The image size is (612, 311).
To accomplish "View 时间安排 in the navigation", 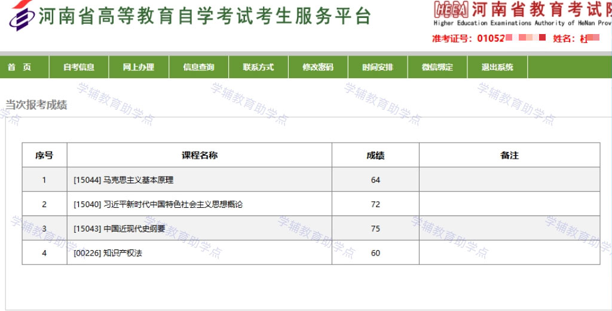I will coord(378,67).
